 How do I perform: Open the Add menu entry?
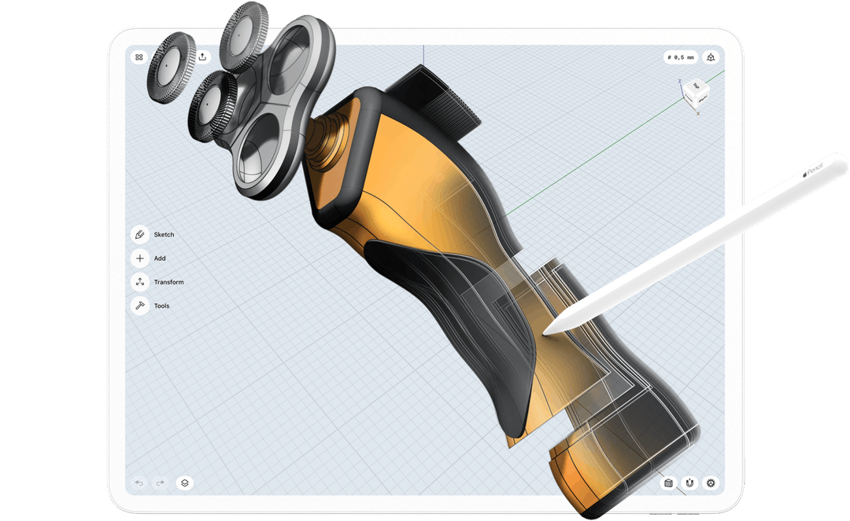pyautogui.click(x=158, y=258)
